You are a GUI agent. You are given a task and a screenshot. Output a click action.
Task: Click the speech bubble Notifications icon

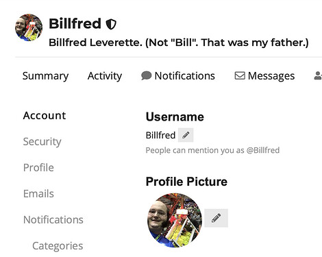pyautogui.click(x=146, y=75)
